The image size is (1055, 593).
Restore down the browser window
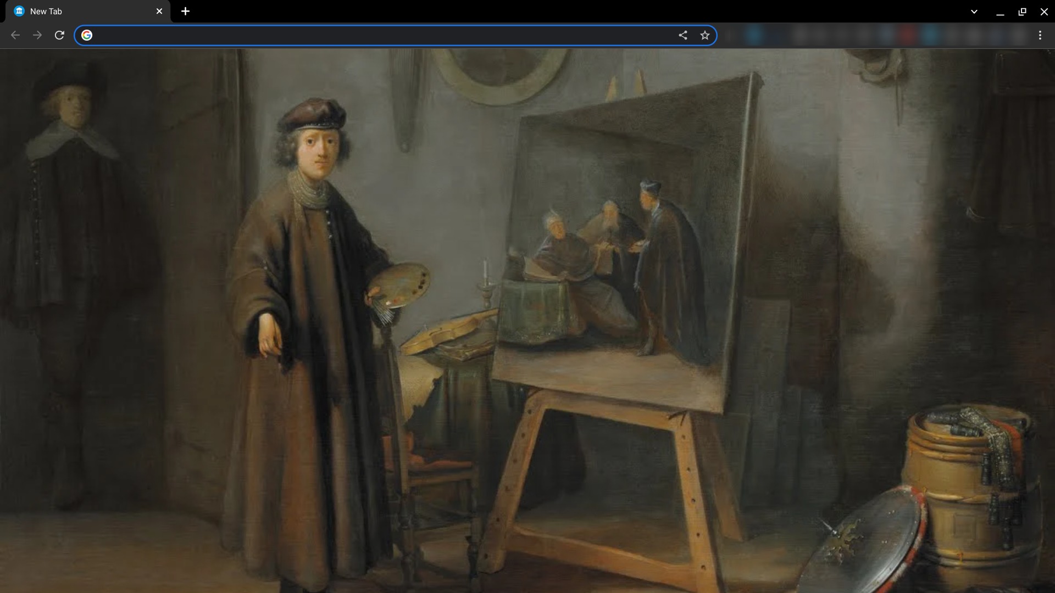click(x=1022, y=12)
